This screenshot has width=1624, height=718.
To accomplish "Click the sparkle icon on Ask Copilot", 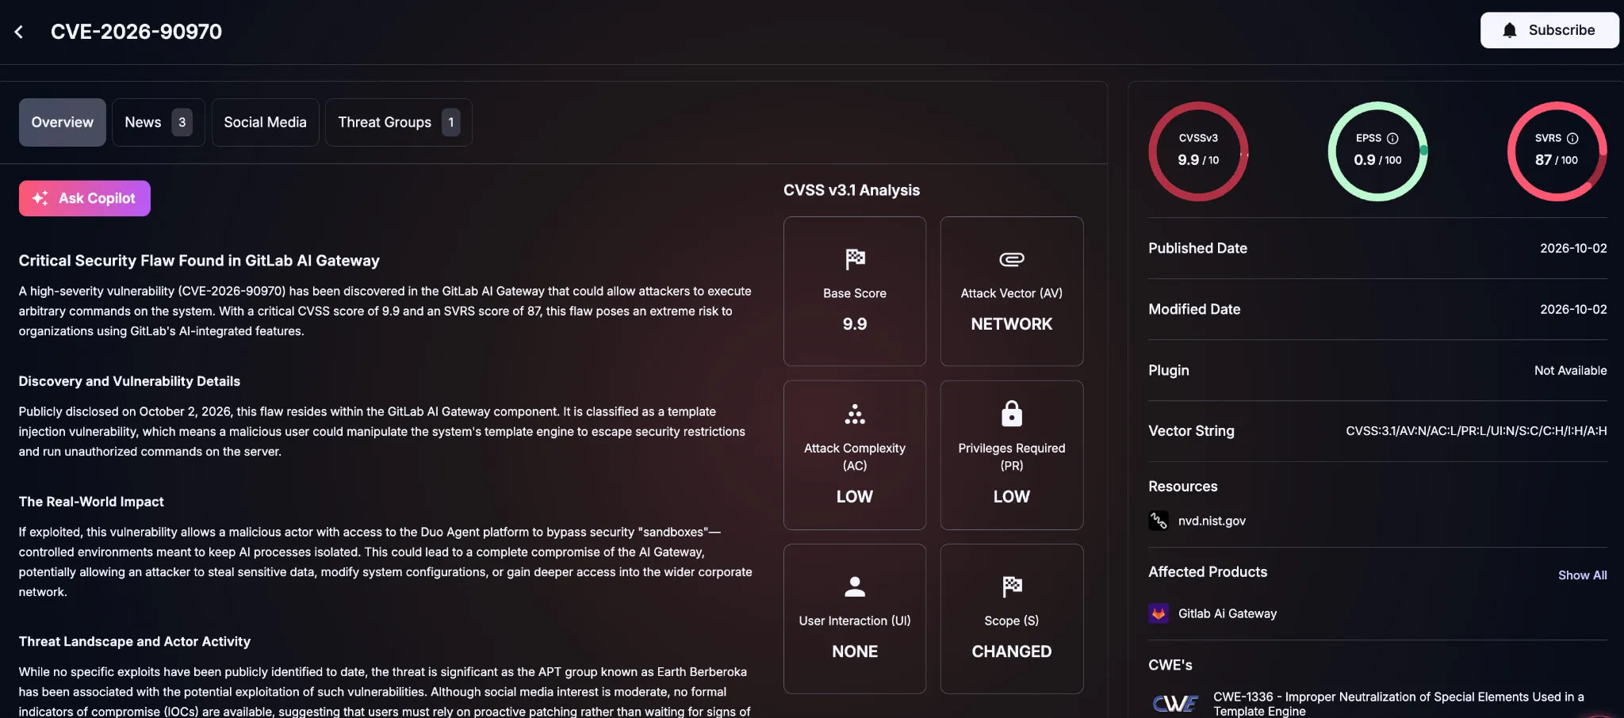I will click(40, 198).
